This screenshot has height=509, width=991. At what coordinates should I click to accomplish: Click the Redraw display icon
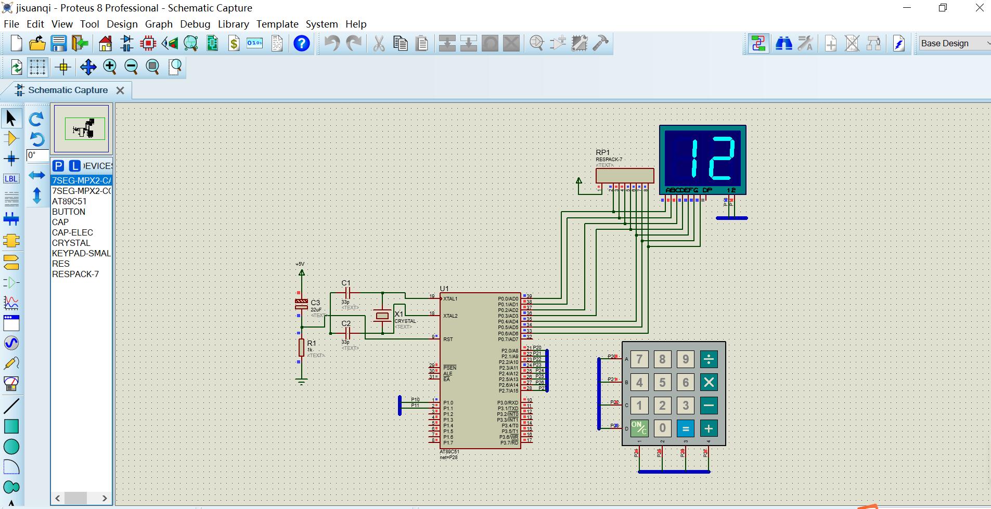click(17, 67)
